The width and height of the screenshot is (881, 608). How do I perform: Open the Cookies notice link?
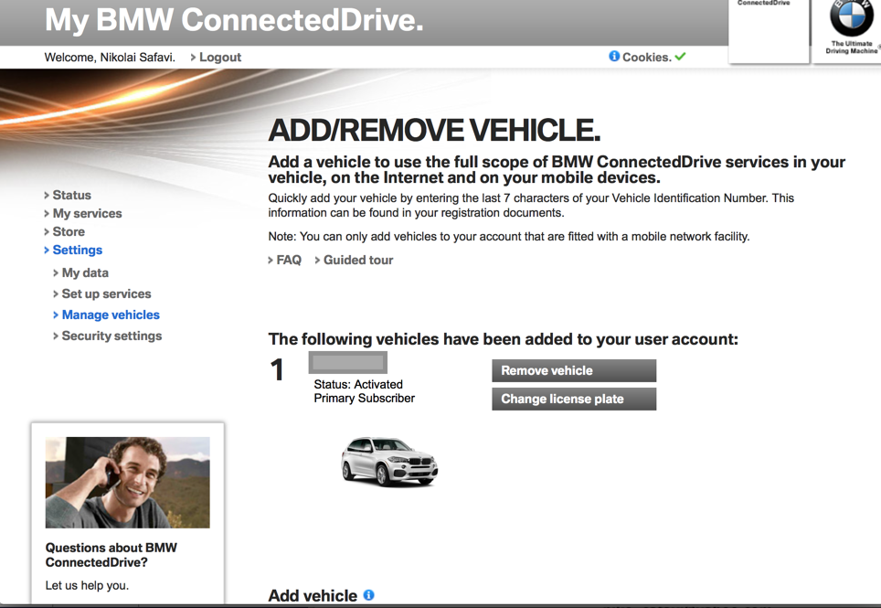pos(646,58)
